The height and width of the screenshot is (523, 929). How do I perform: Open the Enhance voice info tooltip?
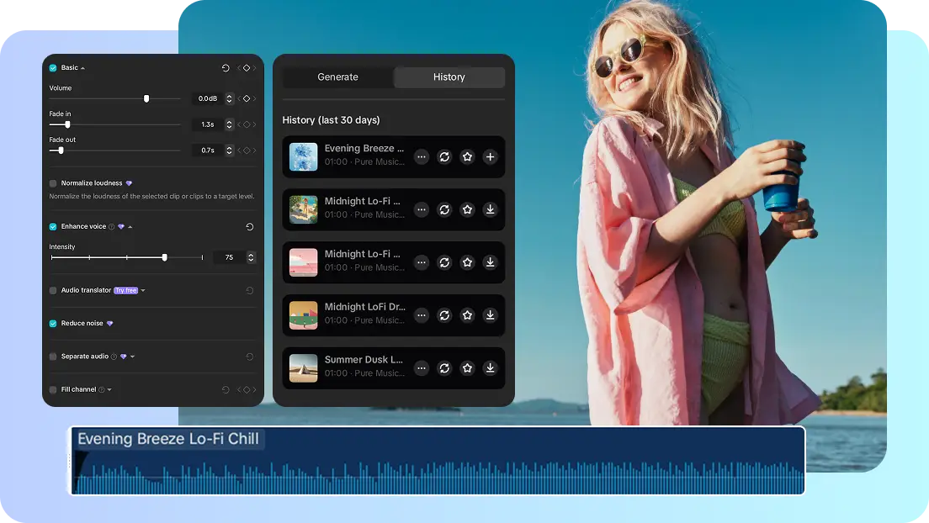click(x=113, y=226)
